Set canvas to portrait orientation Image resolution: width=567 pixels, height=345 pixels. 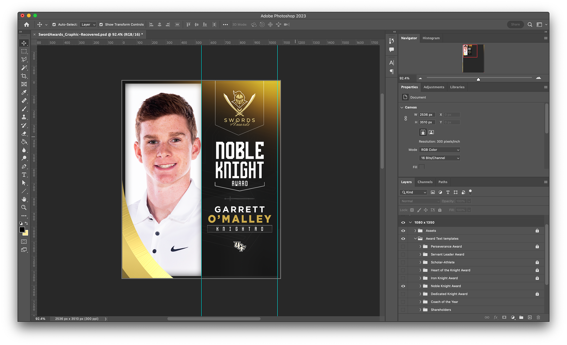coord(423,132)
